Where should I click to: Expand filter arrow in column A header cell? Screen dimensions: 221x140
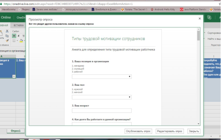[x=14, y=76]
